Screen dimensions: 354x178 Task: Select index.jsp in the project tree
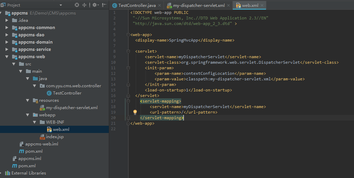54,137
